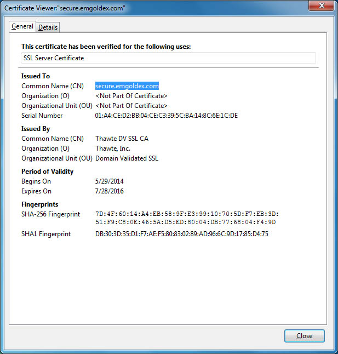Click the SHA1 fingerprint value starting DB:30

182,233
